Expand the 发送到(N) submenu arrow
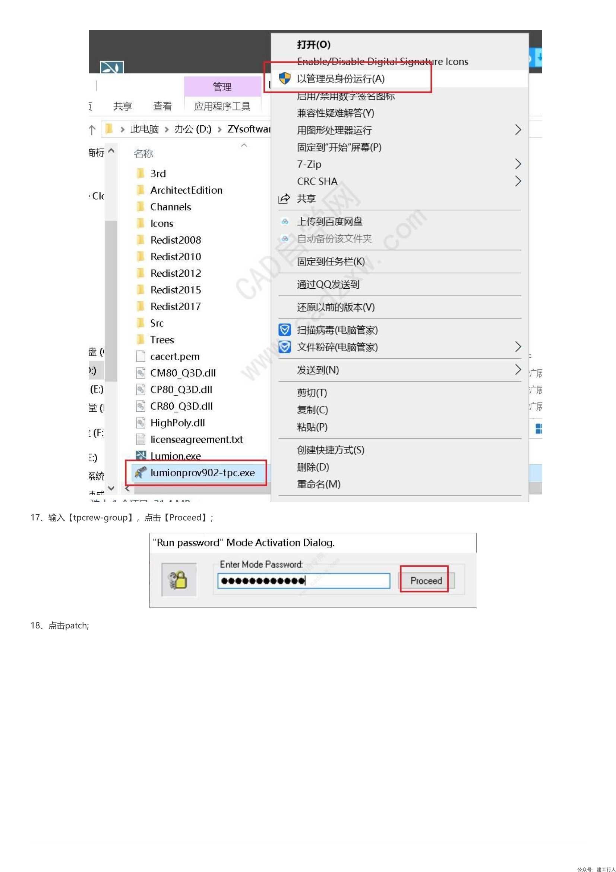 click(518, 370)
